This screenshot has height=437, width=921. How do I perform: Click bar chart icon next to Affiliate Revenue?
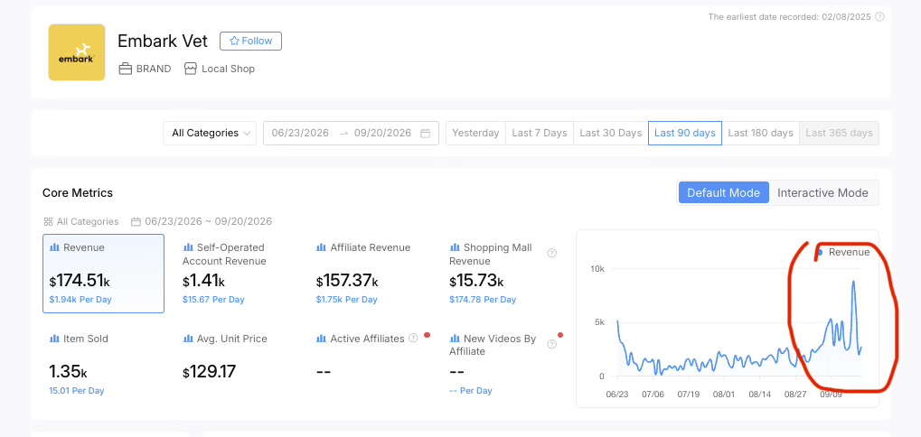pos(321,247)
